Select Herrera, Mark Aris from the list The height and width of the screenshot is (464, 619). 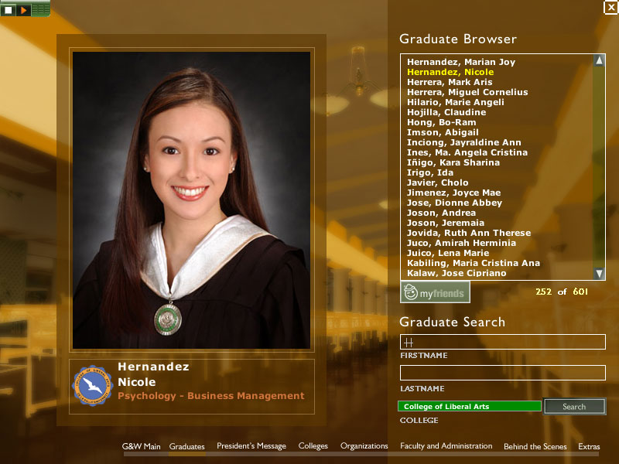coord(450,82)
